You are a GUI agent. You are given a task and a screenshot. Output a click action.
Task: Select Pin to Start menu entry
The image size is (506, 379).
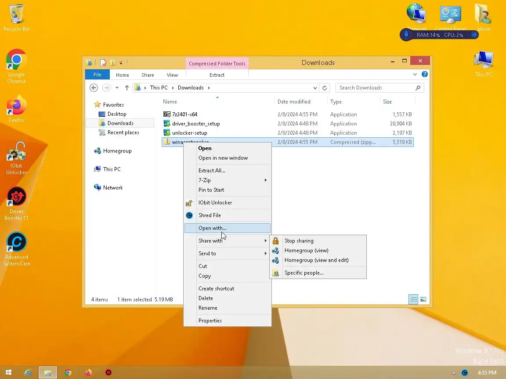point(228,190)
